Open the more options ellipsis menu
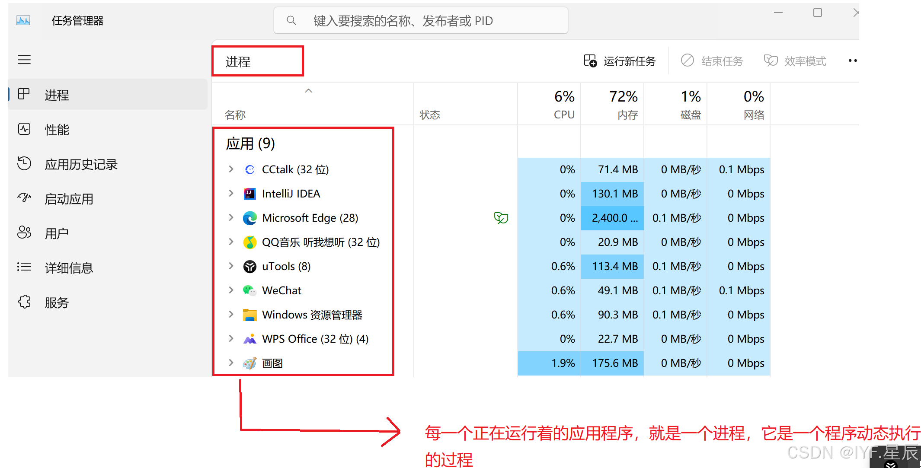 852,61
